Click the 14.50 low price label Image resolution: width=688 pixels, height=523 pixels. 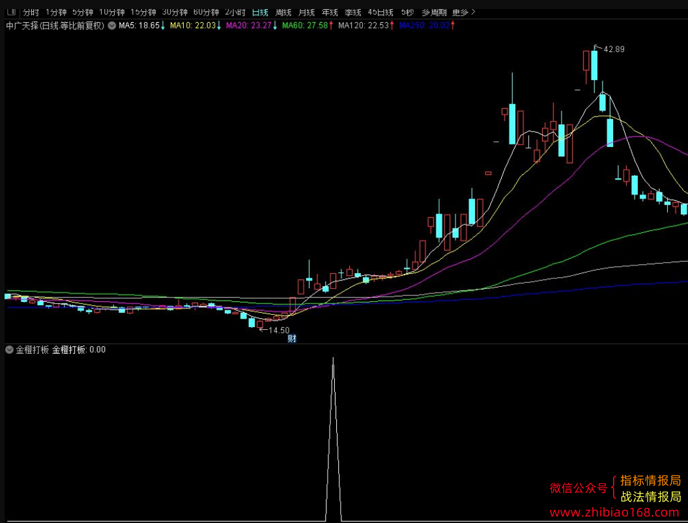pos(279,330)
